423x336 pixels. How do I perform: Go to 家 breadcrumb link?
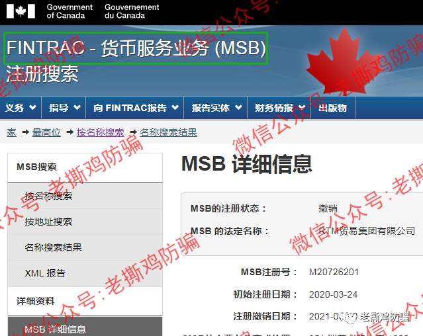pos(12,132)
